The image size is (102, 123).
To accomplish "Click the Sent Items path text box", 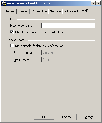I will [68, 52].
